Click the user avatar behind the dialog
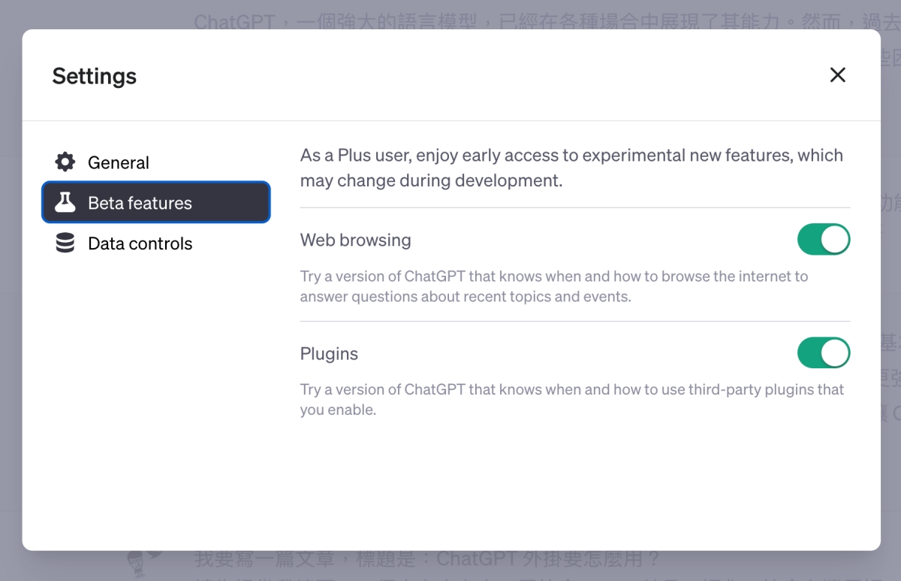901x581 pixels. (143, 562)
